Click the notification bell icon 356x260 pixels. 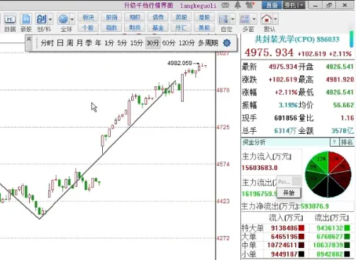pyautogui.click(x=238, y=5)
